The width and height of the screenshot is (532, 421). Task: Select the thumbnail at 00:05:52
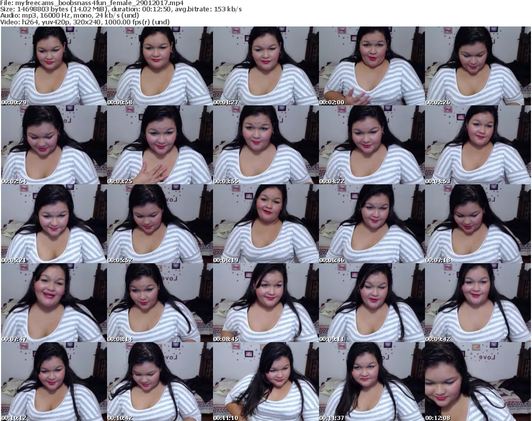160,224
